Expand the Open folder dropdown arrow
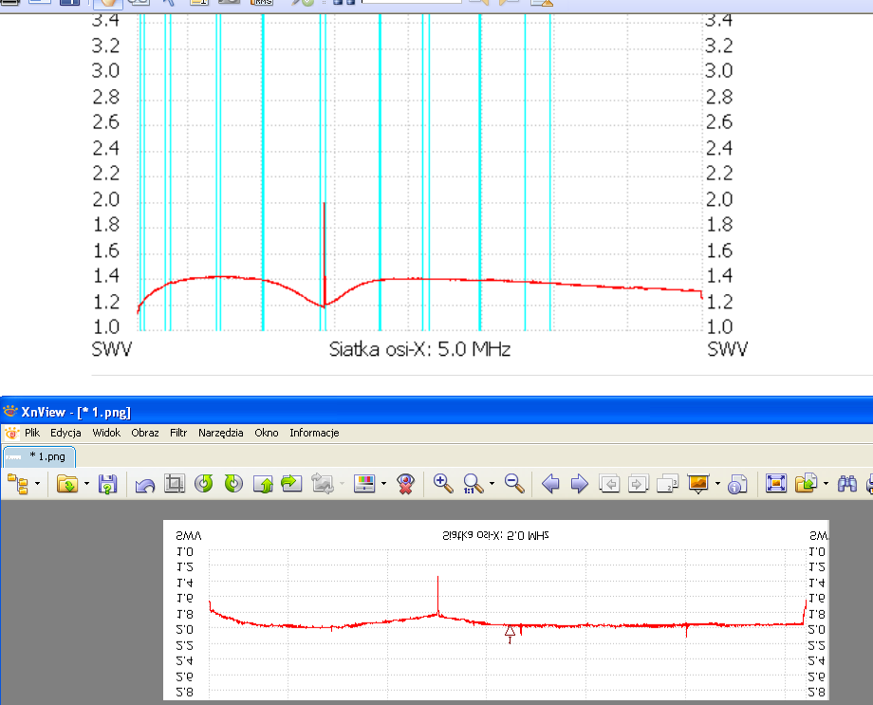Viewport: 873px width, 705px height. pos(86,484)
